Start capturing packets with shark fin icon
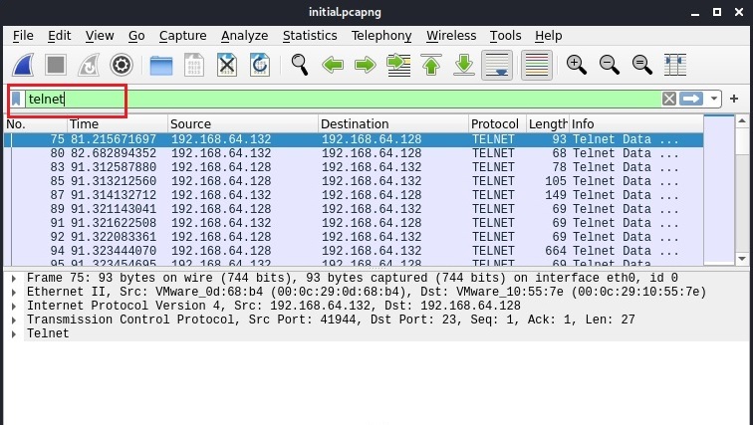The height and width of the screenshot is (425, 753). point(23,65)
